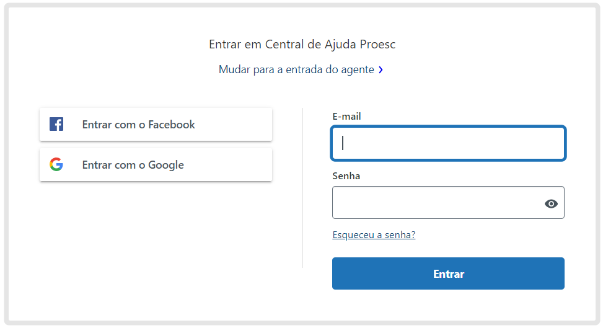Click the word Facebook in the social button
This screenshot has width=603, height=333.
(x=172, y=125)
